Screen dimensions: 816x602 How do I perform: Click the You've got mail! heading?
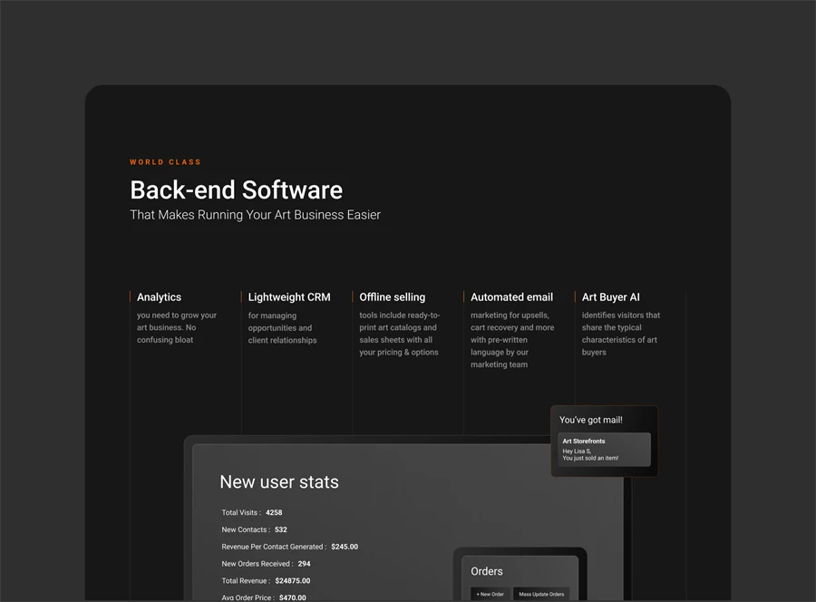590,420
